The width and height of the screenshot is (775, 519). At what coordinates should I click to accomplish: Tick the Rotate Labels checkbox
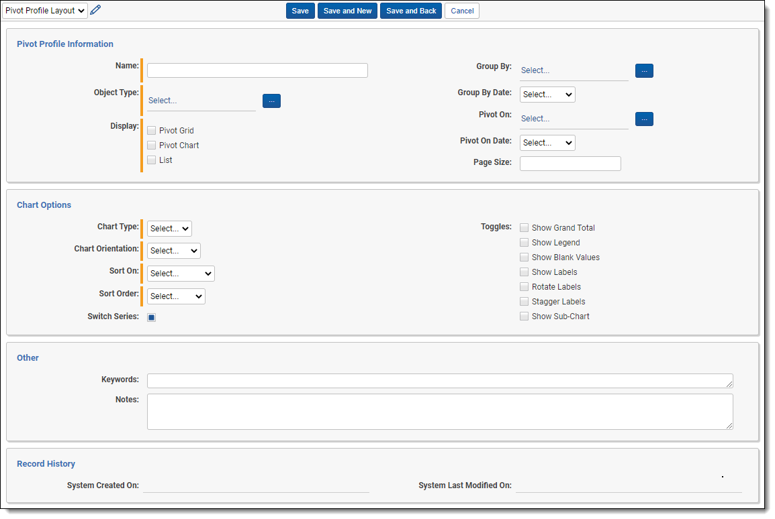525,287
